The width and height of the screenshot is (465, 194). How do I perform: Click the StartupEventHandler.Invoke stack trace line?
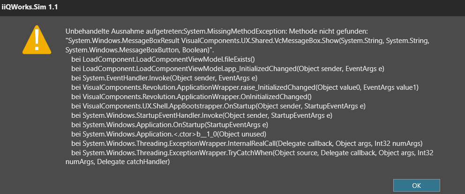click(x=202, y=115)
